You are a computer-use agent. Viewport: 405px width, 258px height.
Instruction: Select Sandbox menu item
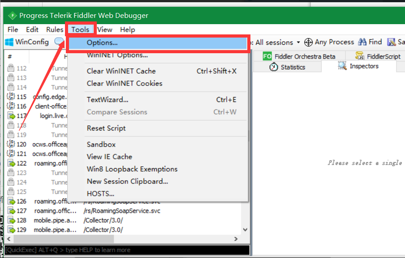158,144
